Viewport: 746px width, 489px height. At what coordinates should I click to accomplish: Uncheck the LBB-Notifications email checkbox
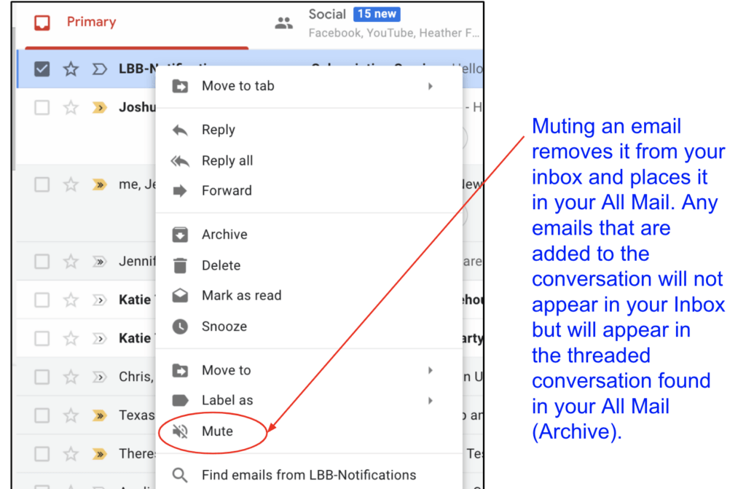[x=42, y=68]
